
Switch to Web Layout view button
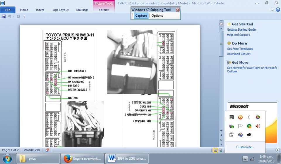click(220, 150)
